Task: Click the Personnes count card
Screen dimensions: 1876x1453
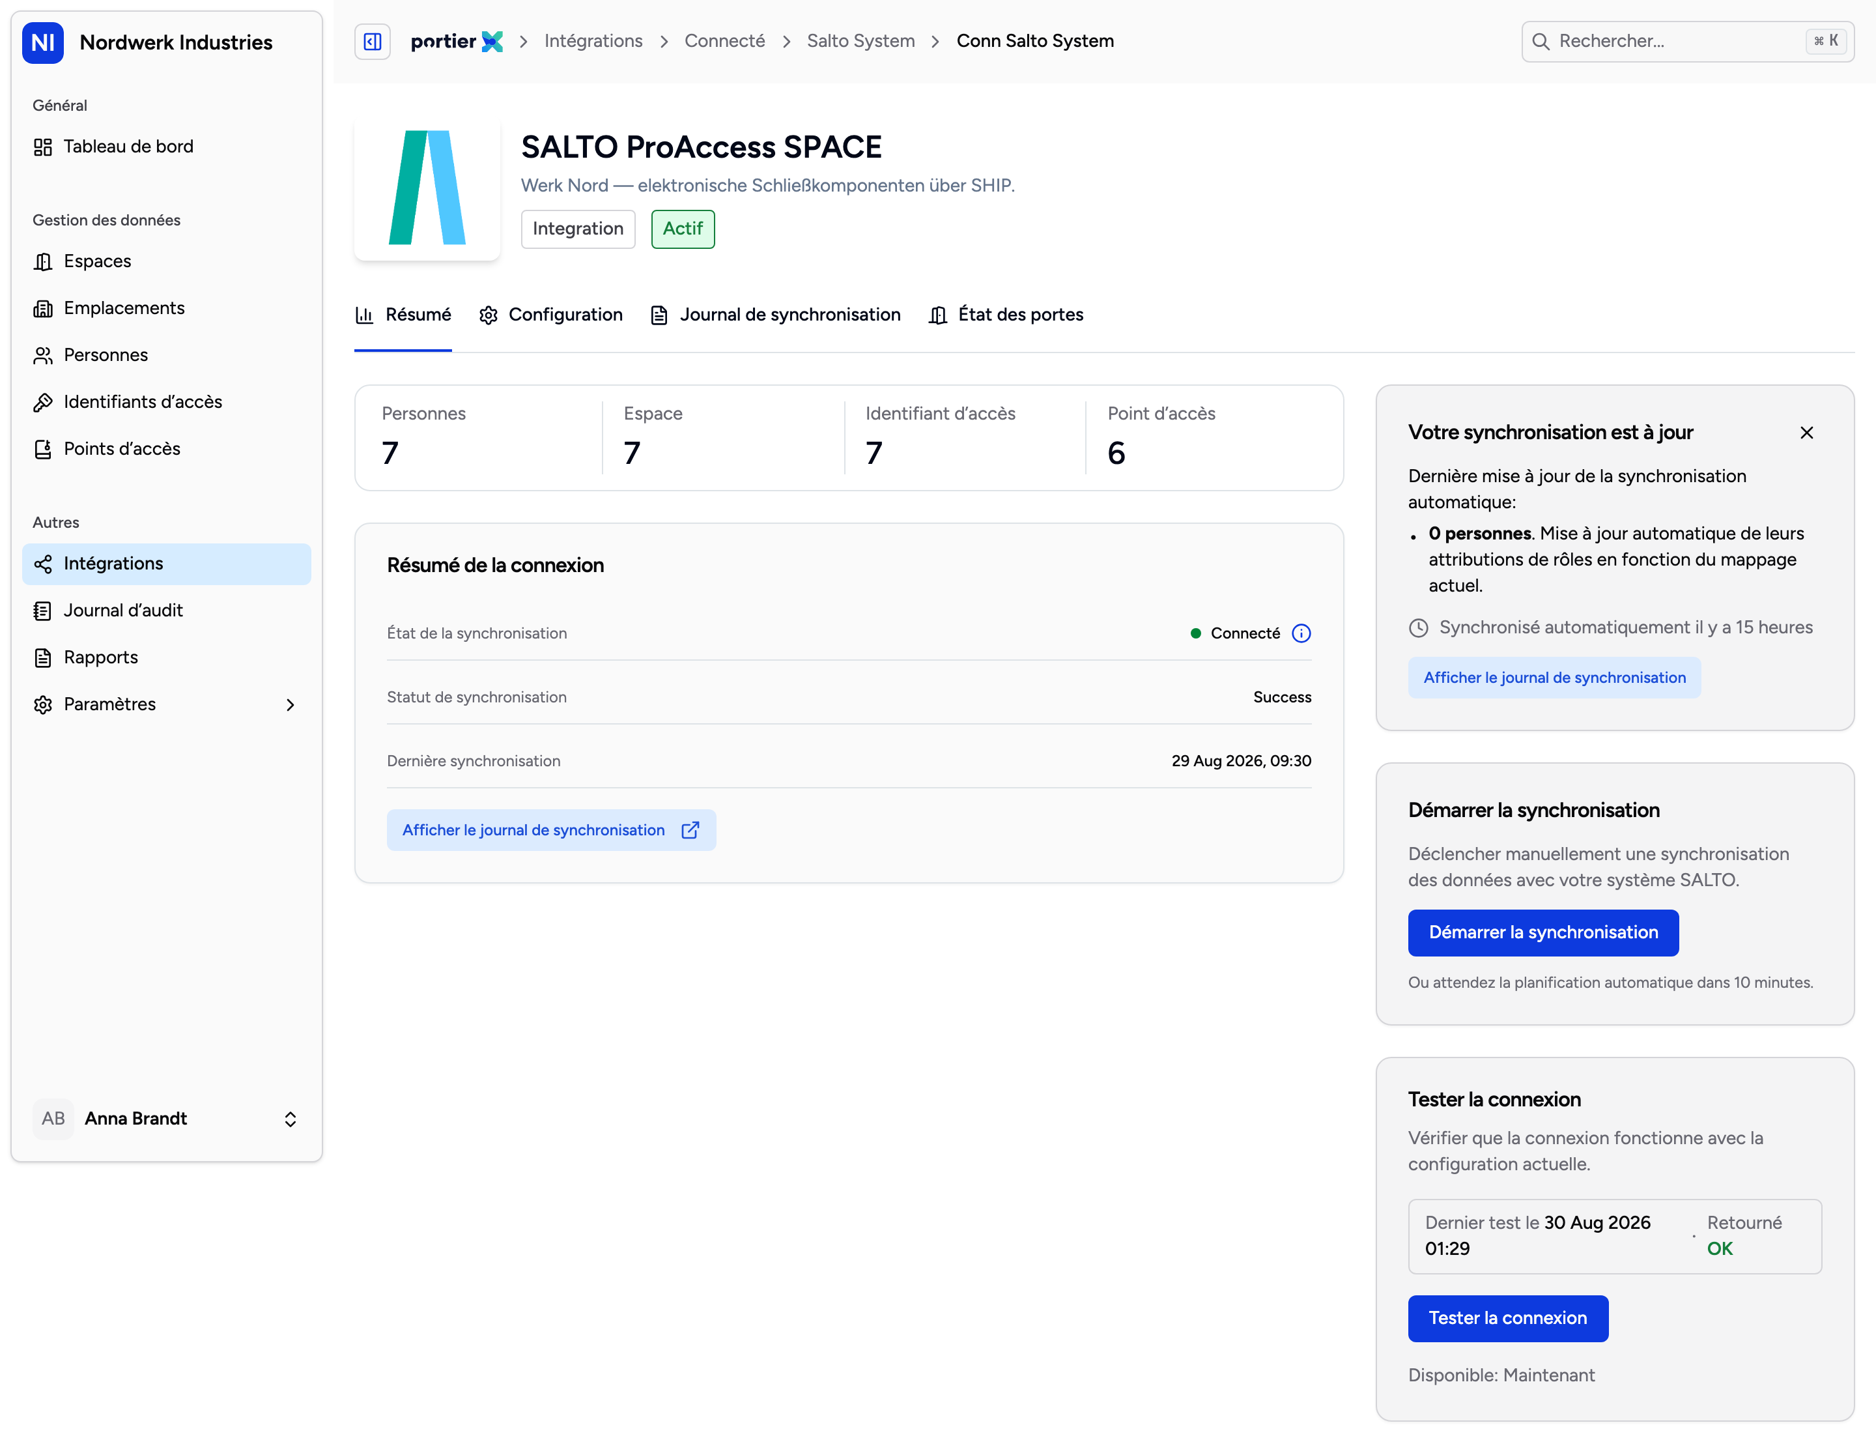Action: click(x=479, y=437)
